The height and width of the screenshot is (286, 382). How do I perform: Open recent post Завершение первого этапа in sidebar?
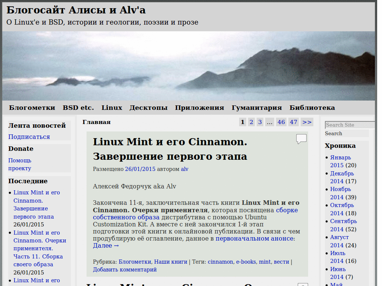coord(37,204)
